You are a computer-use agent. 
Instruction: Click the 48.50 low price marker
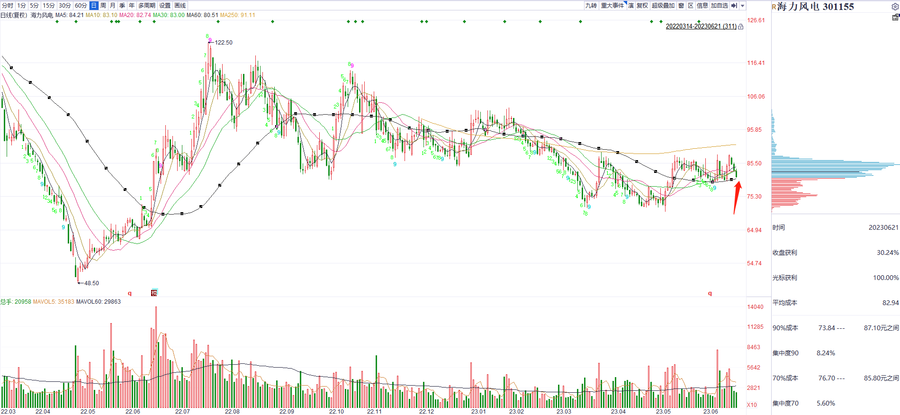[91, 283]
